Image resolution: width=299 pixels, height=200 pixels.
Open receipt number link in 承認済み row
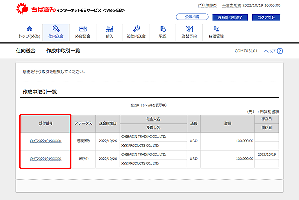[x=46, y=141]
